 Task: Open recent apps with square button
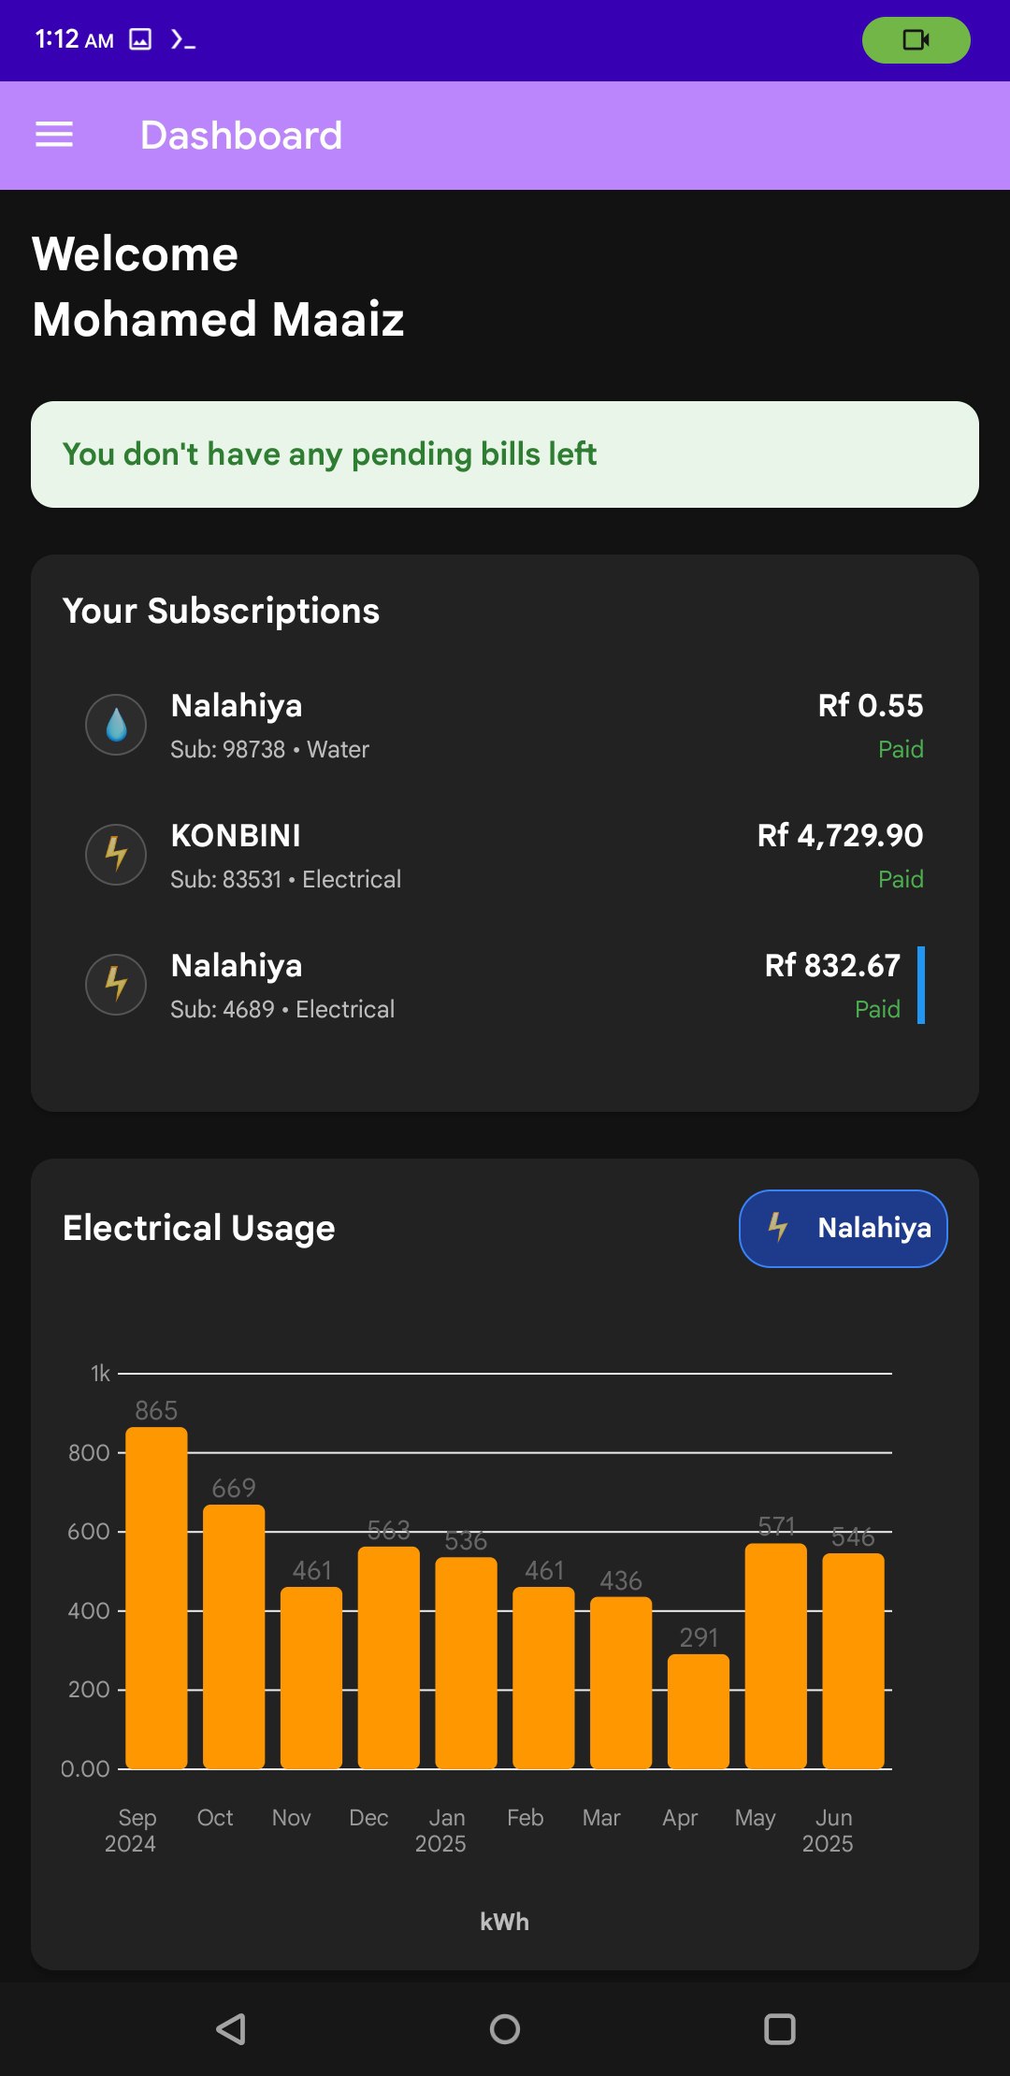tap(779, 2028)
